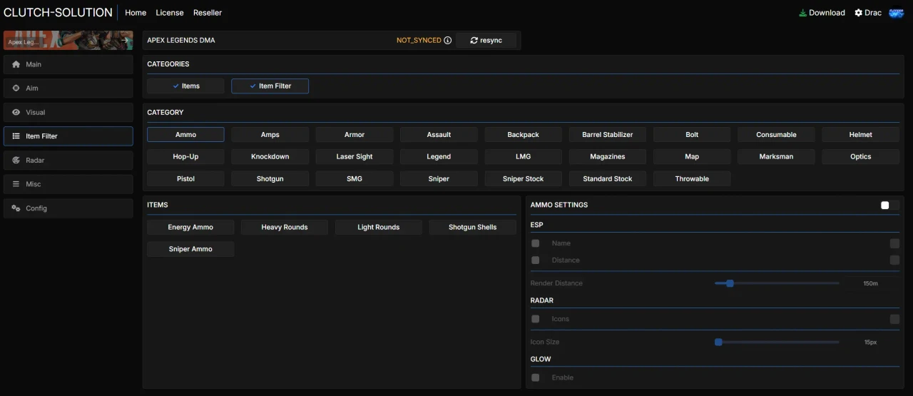Click the info icon beside NOT_SYNCED

[x=448, y=41]
